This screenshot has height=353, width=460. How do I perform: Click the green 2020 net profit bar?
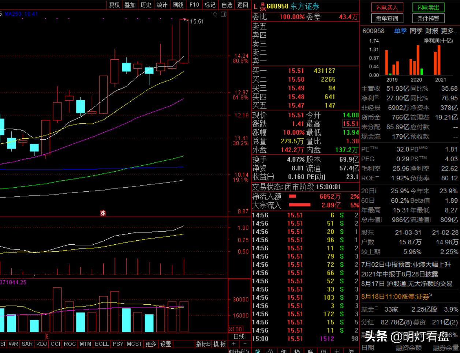[x=422, y=72]
